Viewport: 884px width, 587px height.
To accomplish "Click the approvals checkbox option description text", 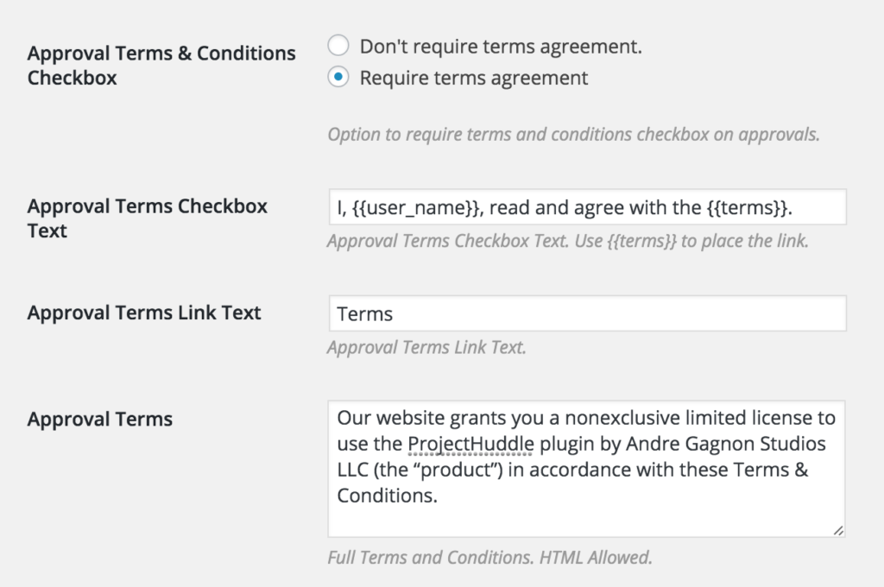I will [x=572, y=134].
